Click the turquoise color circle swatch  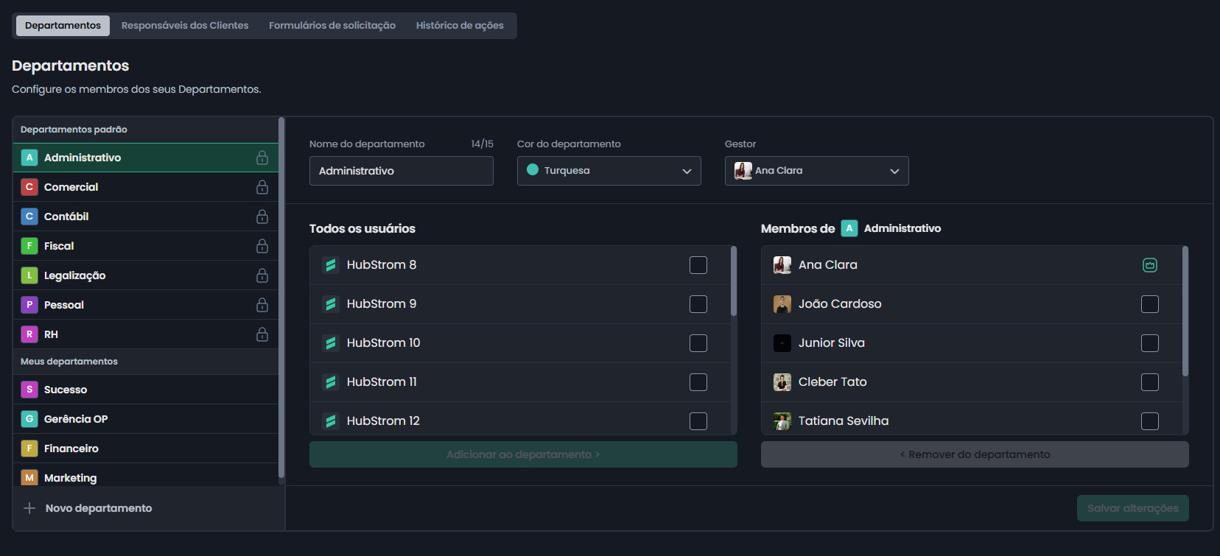click(533, 170)
